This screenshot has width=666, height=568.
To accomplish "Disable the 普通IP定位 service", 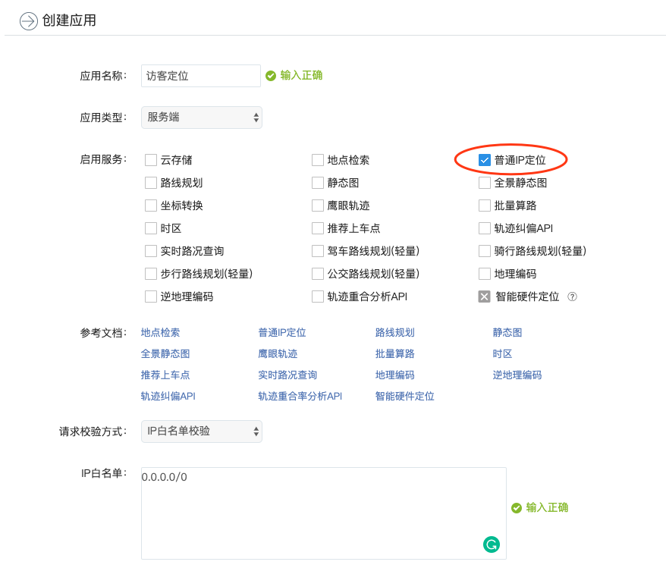I will pos(484,160).
